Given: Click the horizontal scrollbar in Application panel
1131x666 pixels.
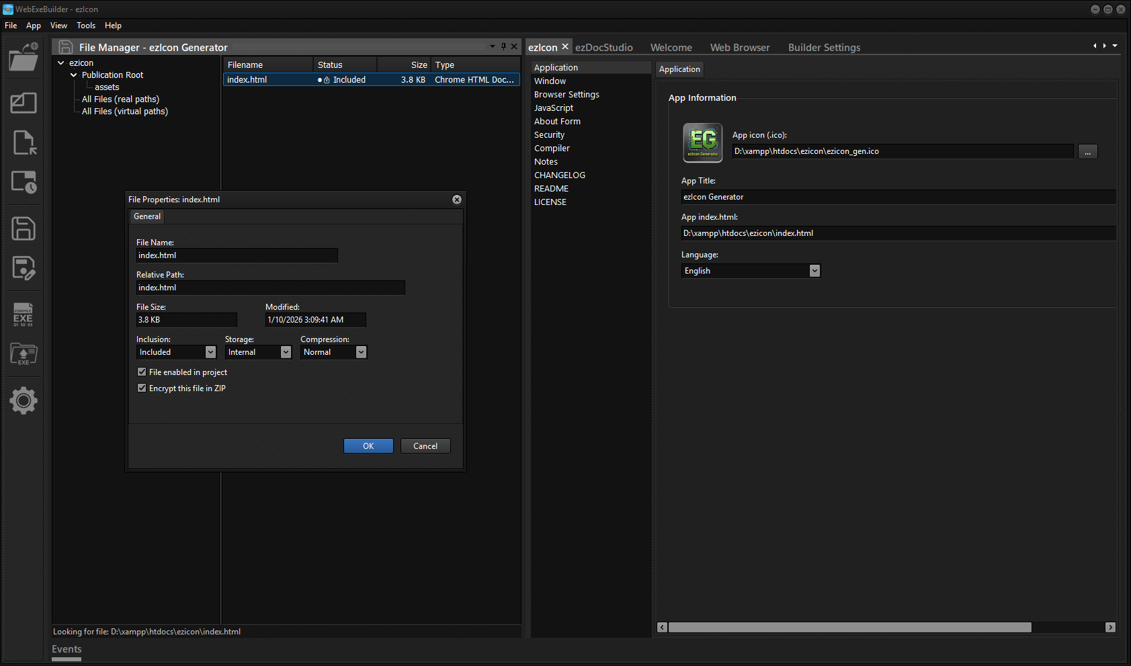Looking at the screenshot, I should click(x=849, y=628).
